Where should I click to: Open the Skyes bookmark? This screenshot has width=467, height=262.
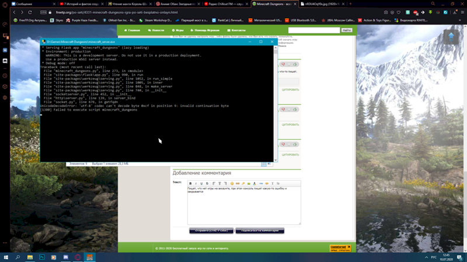point(57,20)
